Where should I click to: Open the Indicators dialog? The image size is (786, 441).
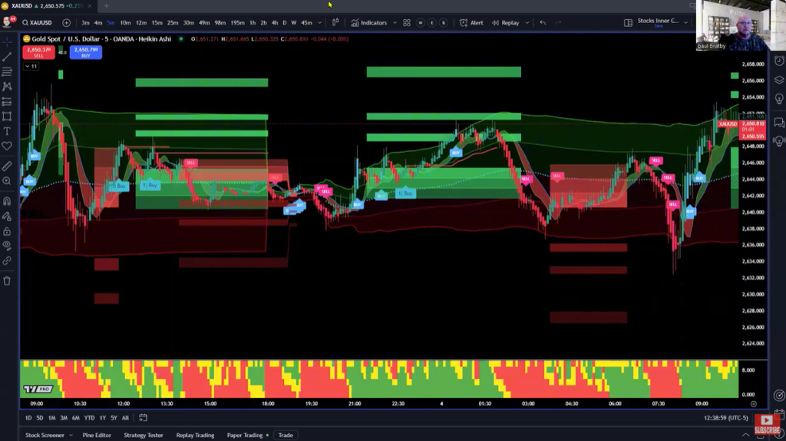[x=369, y=22]
